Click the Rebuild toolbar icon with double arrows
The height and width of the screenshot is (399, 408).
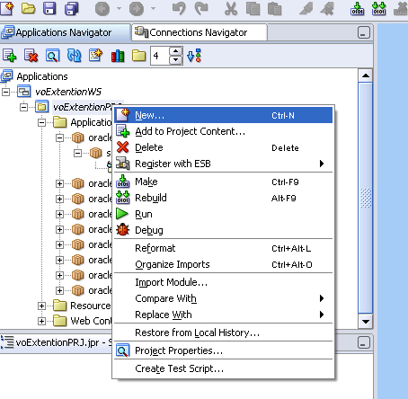pyautogui.click(x=378, y=9)
